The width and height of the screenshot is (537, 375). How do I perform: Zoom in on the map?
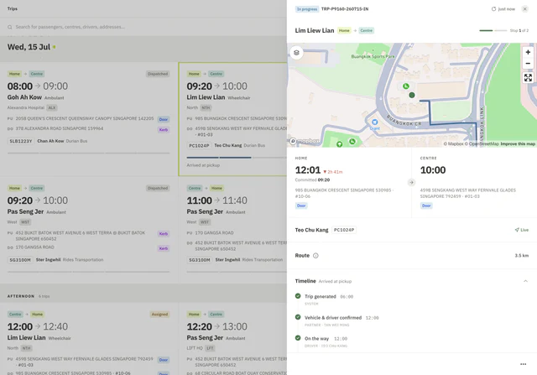(528, 52)
